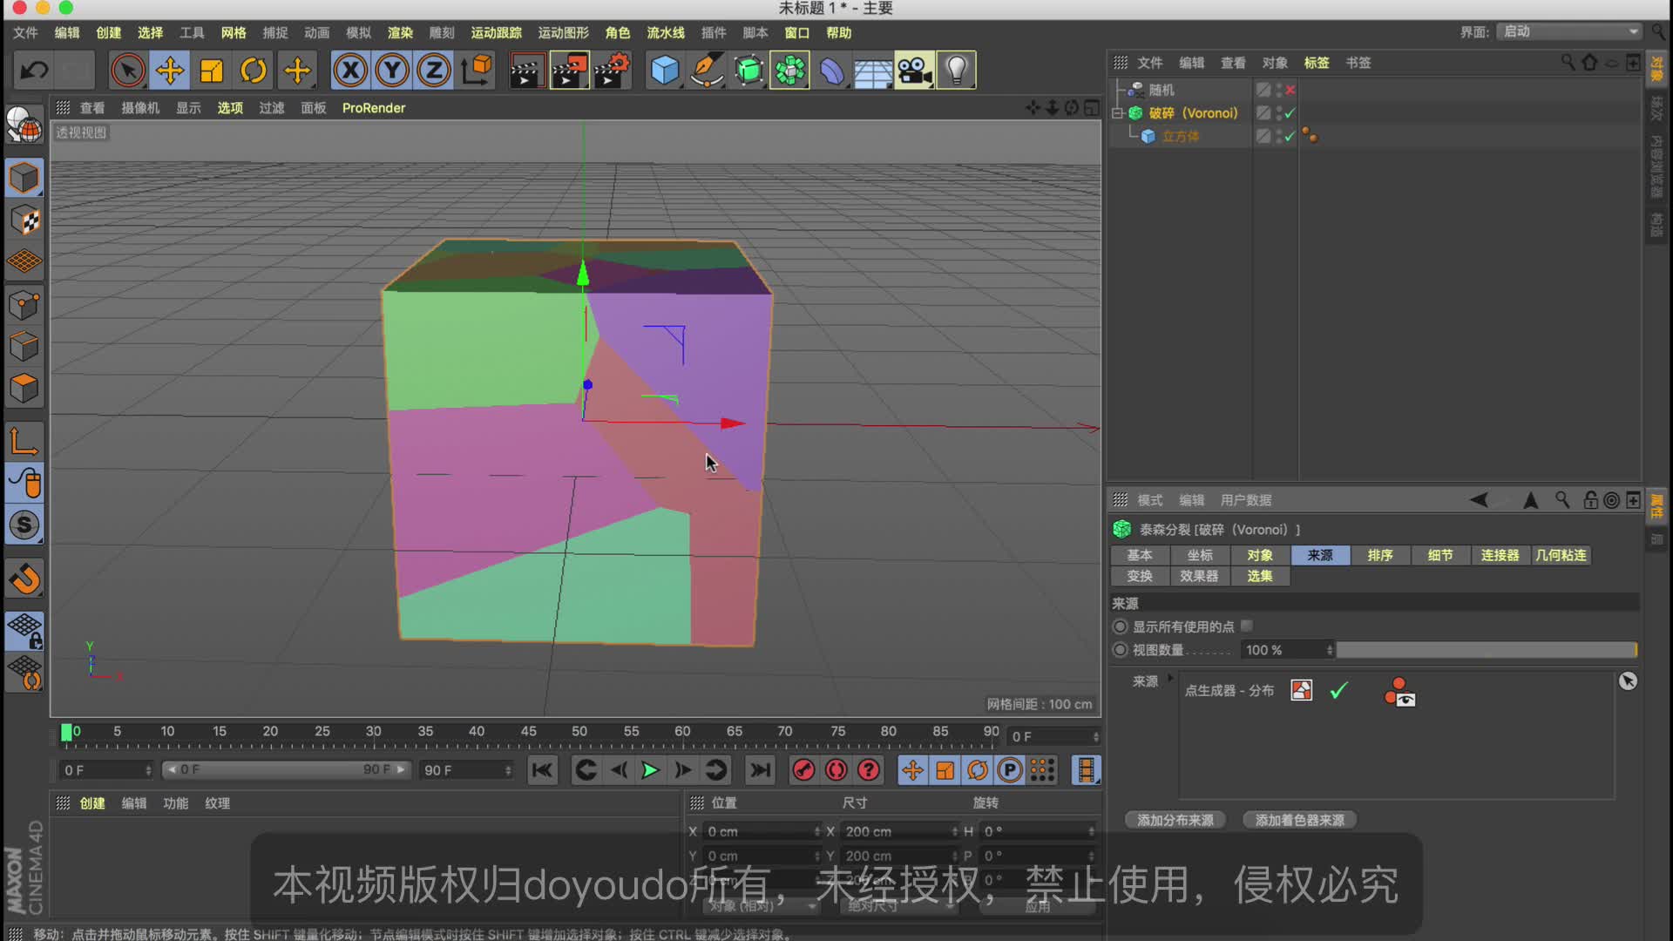1673x941 pixels.
Task: Open the 渲染 menu
Action: pos(400,32)
